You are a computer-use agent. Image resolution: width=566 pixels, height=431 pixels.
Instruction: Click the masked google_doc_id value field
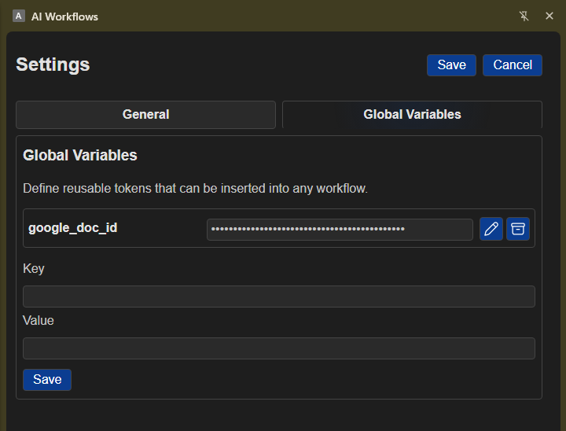pos(340,229)
